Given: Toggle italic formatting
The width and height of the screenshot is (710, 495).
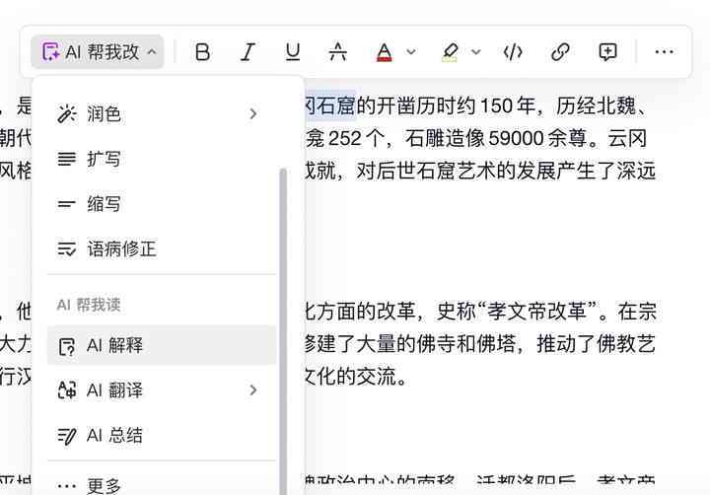Looking at the screenshot, I should 248,52.
